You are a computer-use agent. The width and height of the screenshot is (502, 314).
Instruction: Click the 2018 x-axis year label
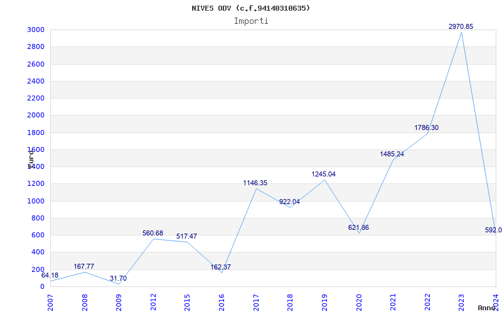(x=290, y=302)
